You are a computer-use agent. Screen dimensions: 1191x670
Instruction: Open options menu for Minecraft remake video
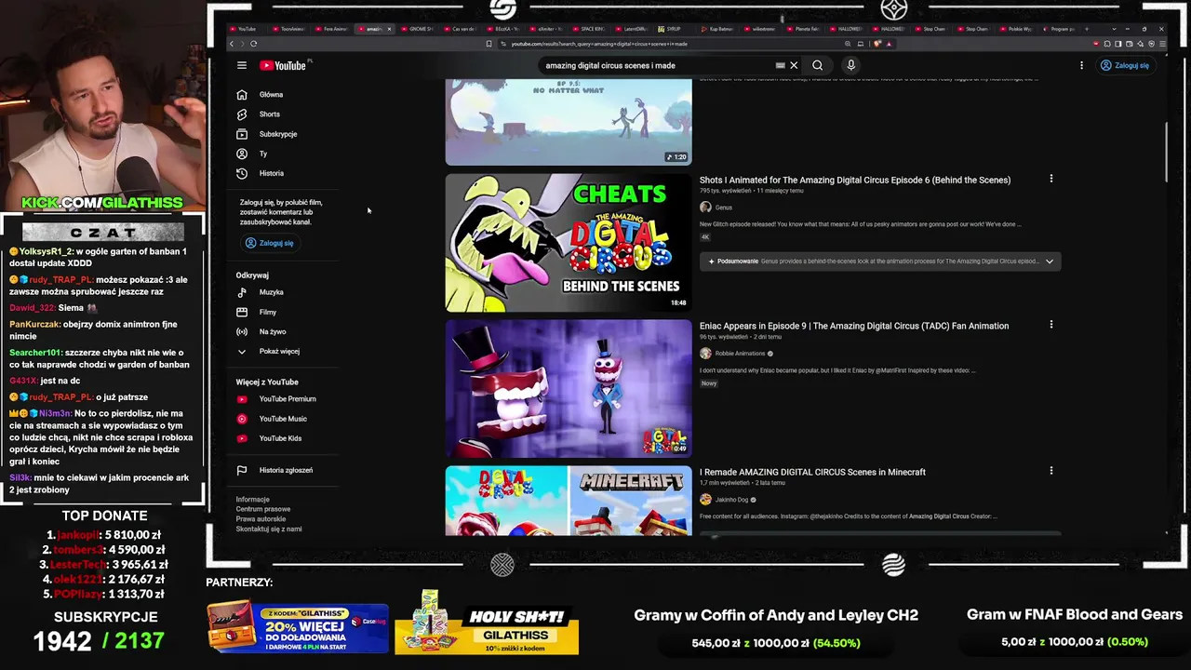coord(1051,471)
